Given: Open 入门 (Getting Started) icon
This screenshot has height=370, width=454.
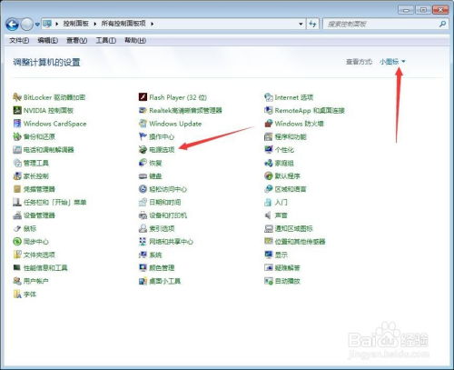Looking at the screenshot, I should pyautogui.click(x=269, y=202).
